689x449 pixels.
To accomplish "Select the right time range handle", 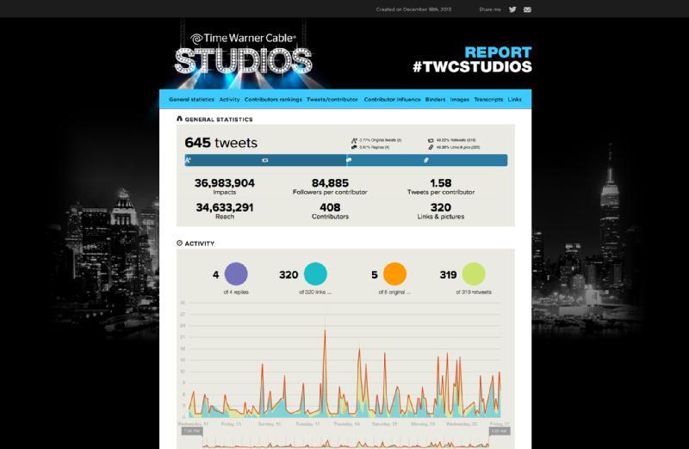I will point(500,431).
